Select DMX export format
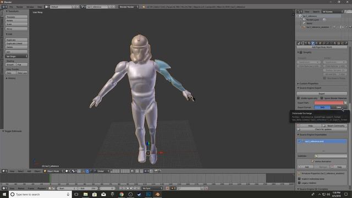This screenshot has width=352, height=198. pyautogui.click(x=339, y=108)
